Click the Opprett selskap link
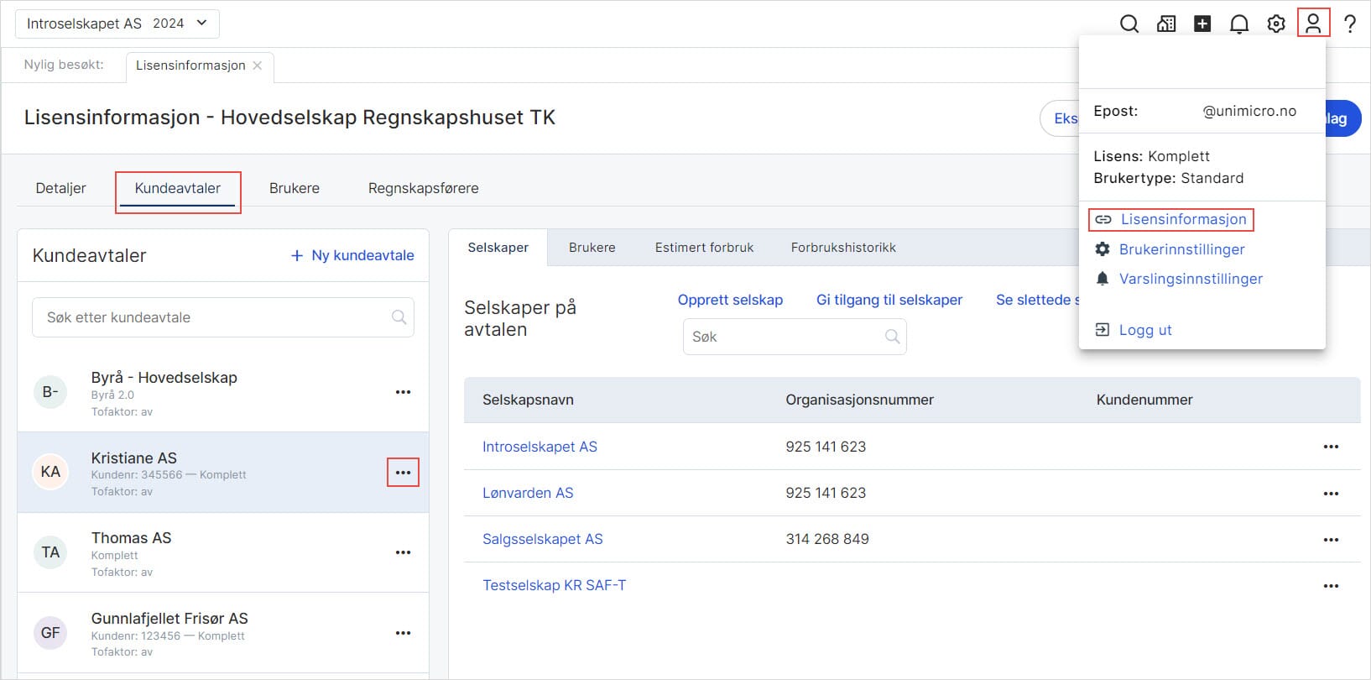Image resolution: width=1371 pixels, height=680 pixels. tap(730, 300)
